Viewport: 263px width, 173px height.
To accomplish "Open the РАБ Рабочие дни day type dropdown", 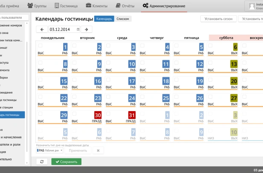I will [x=50, y=150].
